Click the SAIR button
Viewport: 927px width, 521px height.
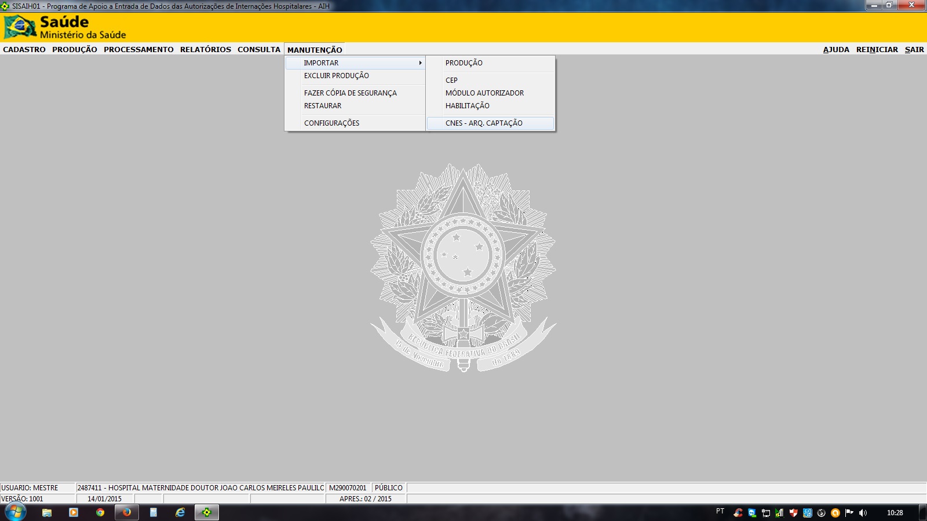[914, 50]
